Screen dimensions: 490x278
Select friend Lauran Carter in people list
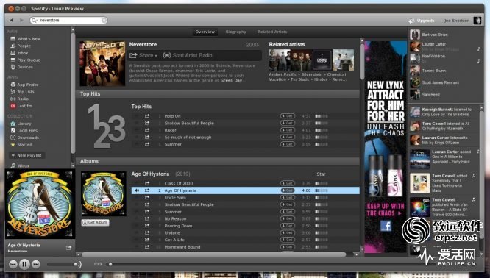(x=434, y=44)
